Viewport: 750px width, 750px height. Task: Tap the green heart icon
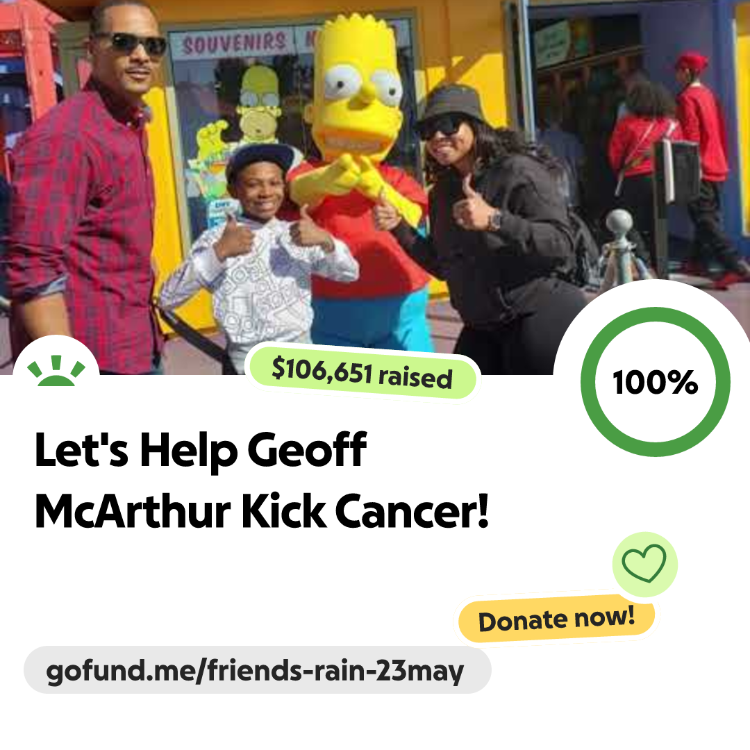644,563
